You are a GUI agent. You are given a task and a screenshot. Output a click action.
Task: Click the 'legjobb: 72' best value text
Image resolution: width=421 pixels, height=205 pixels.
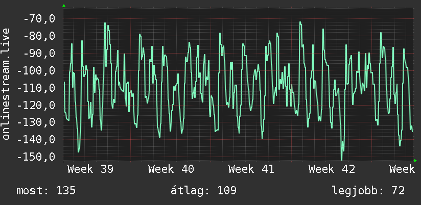click(368, 191)
